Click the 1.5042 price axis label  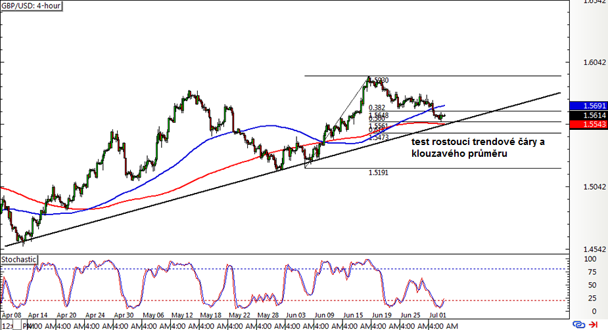[x=594, y=187]
